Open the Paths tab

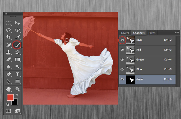(152, 33)
